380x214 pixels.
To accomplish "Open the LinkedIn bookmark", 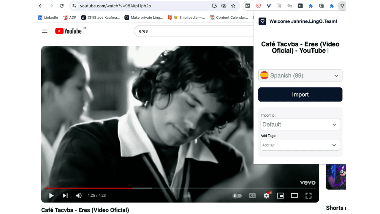I will 48,18.
